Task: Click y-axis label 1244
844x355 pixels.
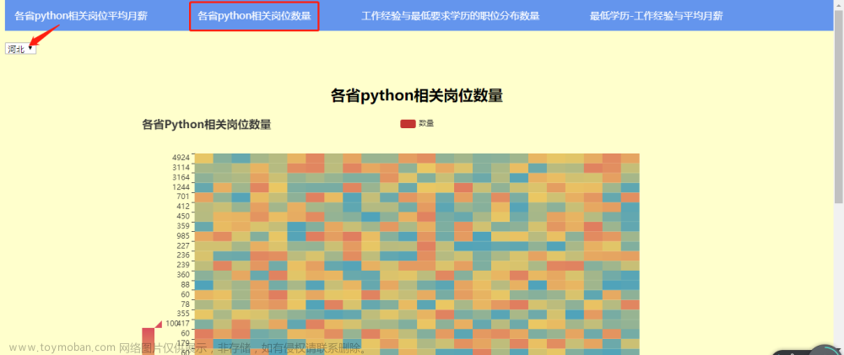Action: 181,186
